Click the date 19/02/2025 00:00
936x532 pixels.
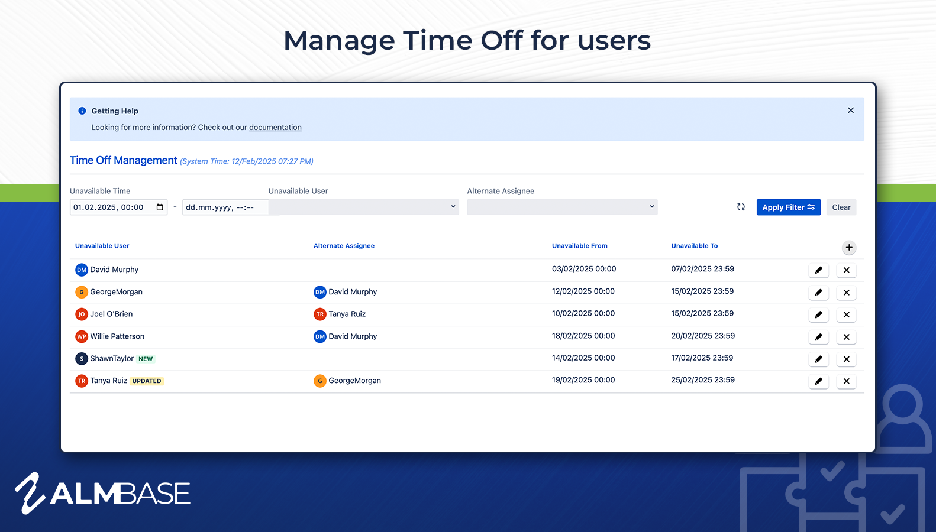(583, 380)
